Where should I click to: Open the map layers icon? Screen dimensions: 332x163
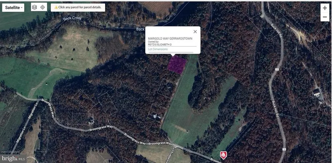35,7
